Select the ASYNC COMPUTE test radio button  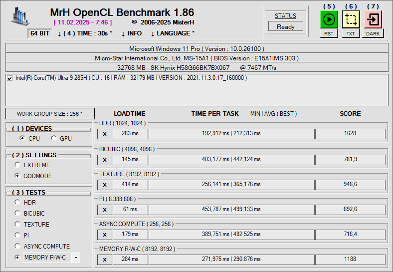17,246
